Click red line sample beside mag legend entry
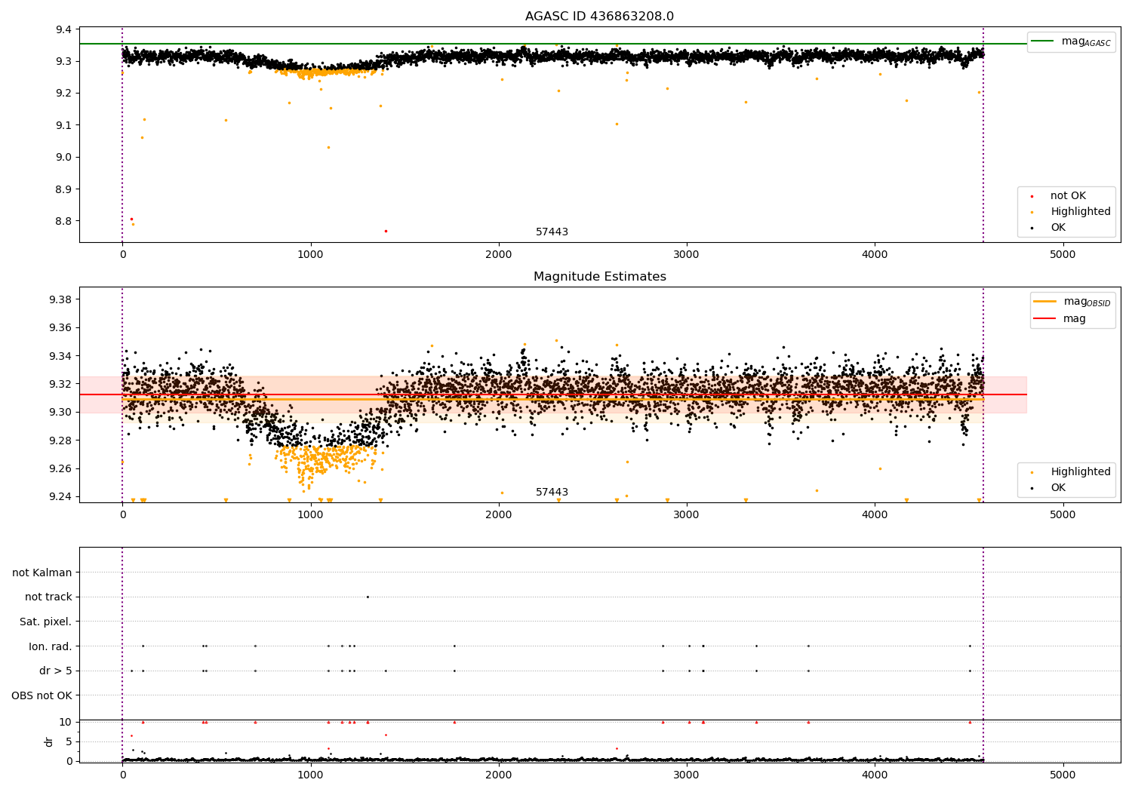Viewport: 1132px width, 792px height. 1045,319
